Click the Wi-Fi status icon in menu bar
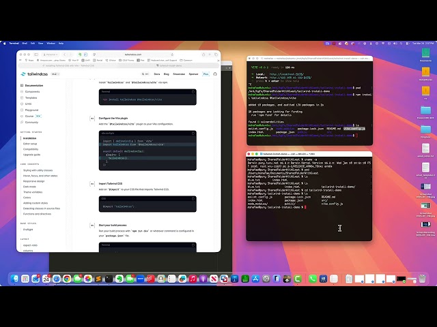The height and width of the screenshot is (327, 437). coord(383,44)
